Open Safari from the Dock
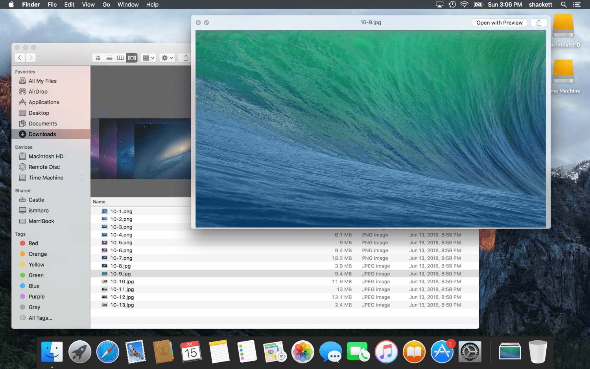The width and height of the screenshot is (590, 369). (x=108, y=352)
